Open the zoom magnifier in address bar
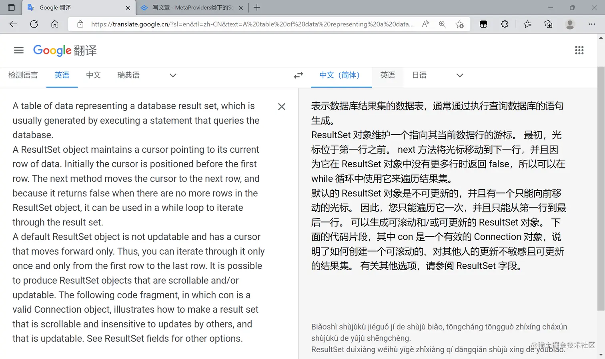 pyautogui.click(x=443, y=24)
